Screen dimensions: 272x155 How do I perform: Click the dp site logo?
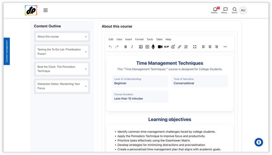[31, 10]
